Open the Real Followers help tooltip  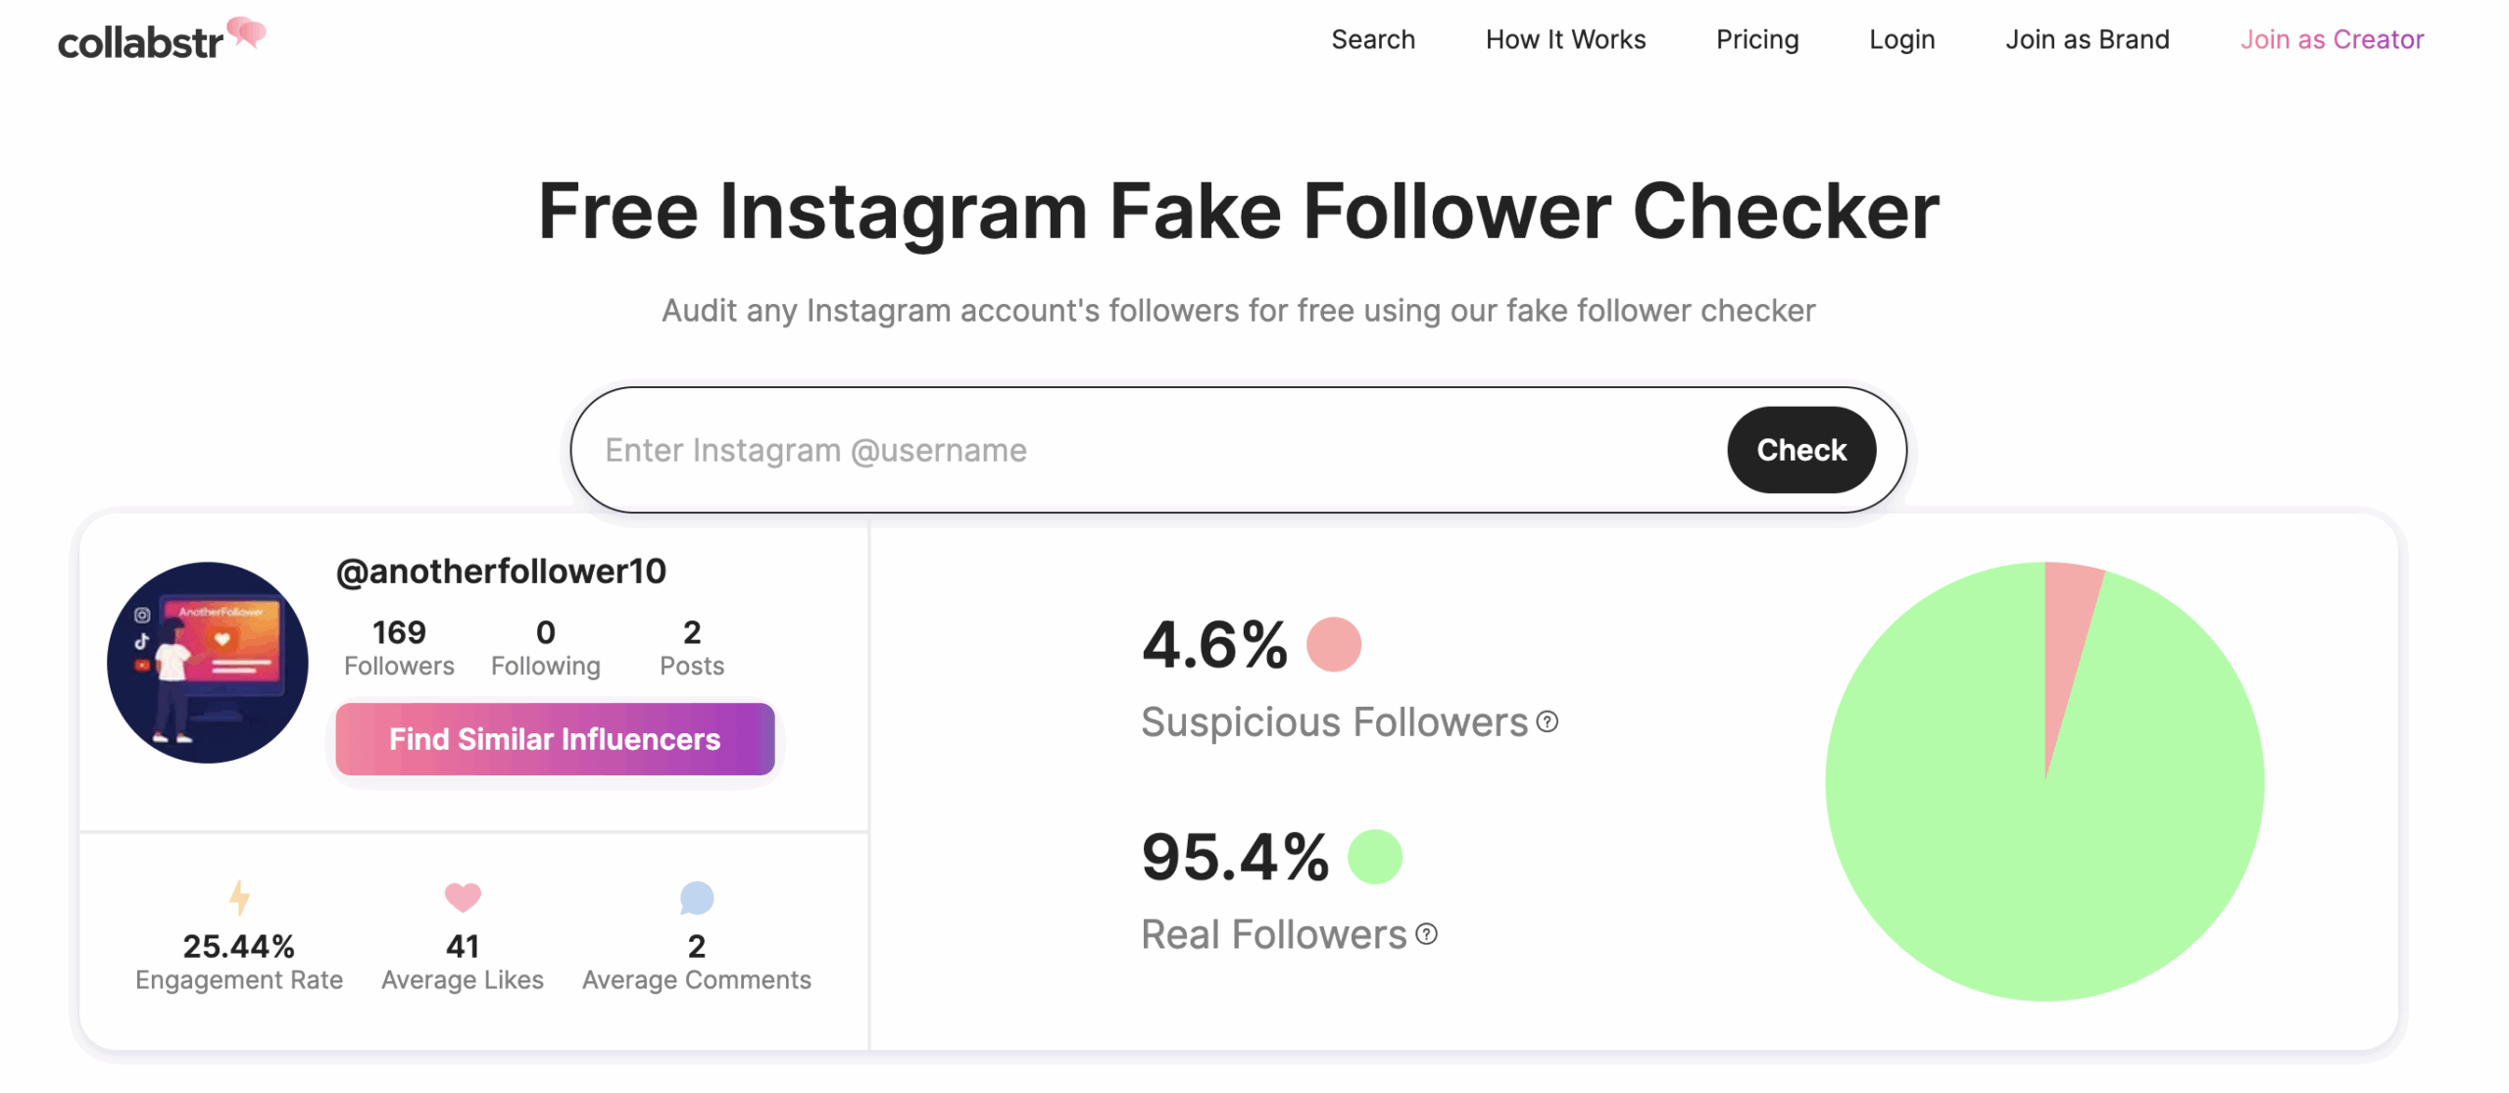pos(1426,933)
